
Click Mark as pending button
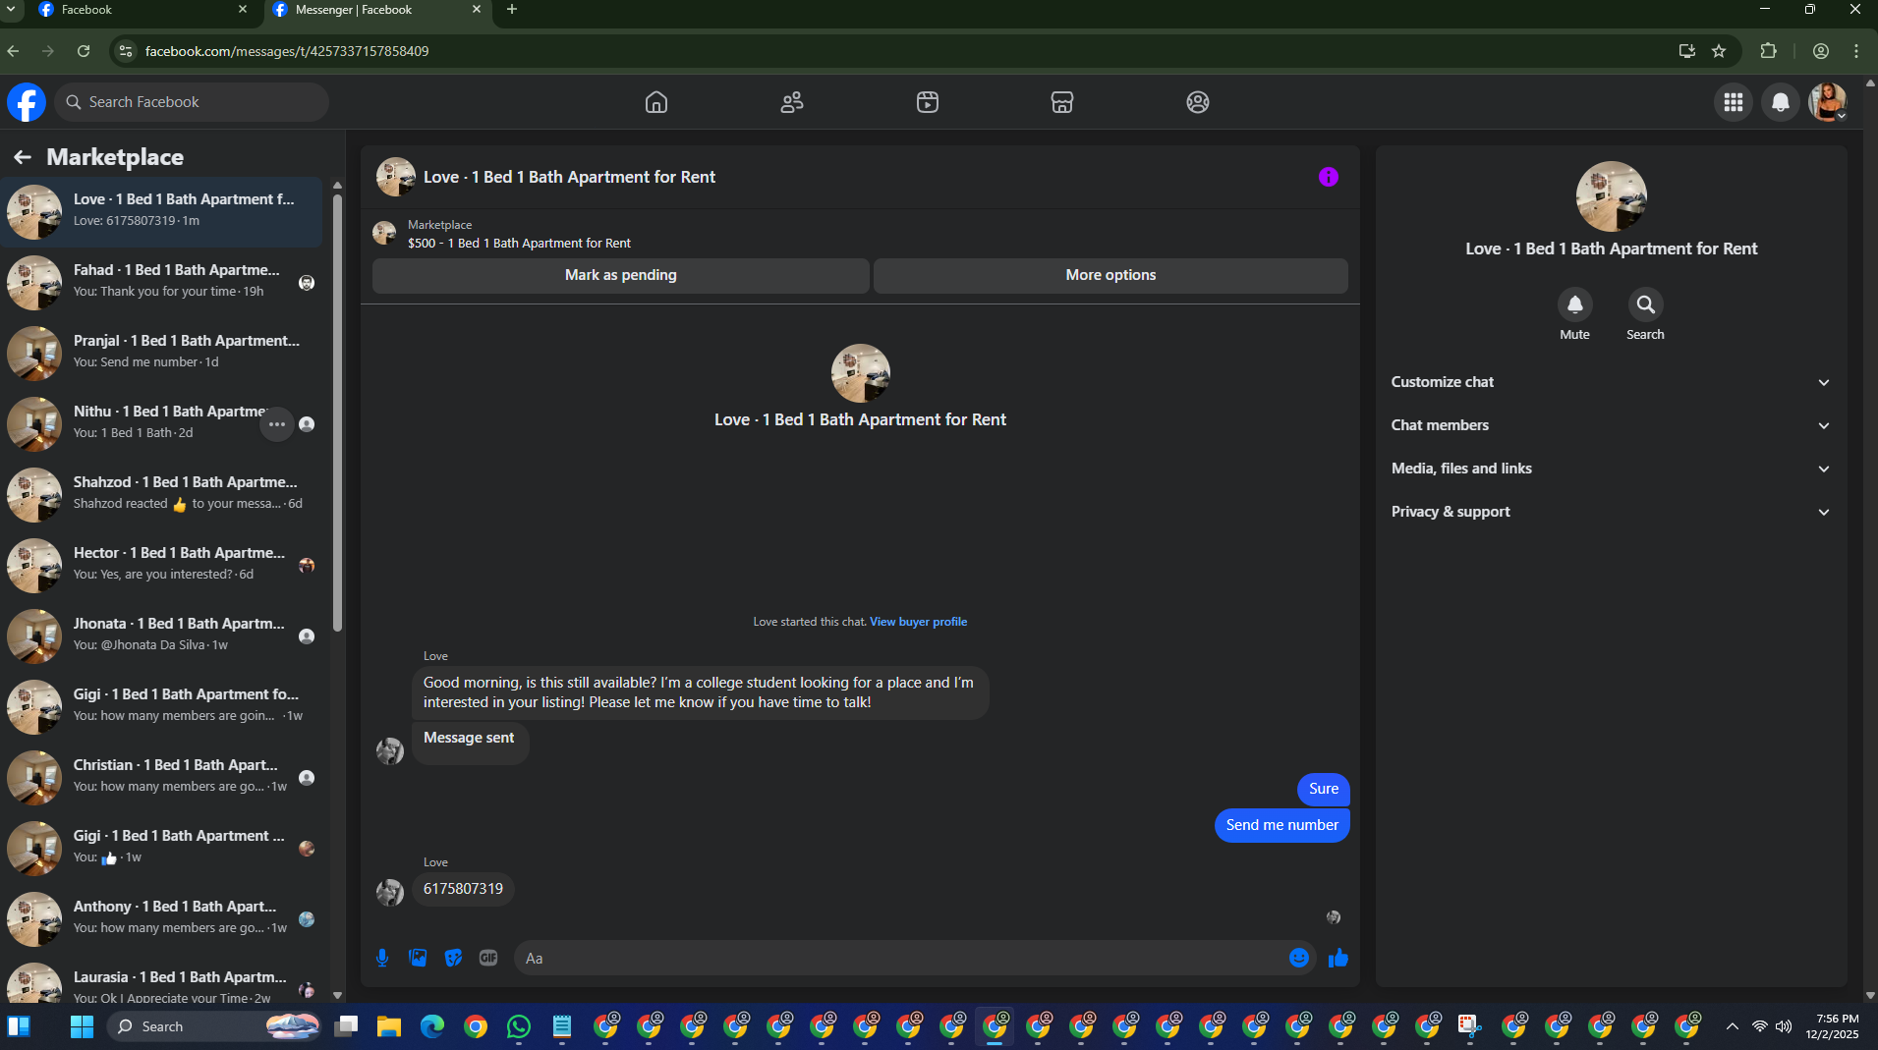(x=620, y=275)
